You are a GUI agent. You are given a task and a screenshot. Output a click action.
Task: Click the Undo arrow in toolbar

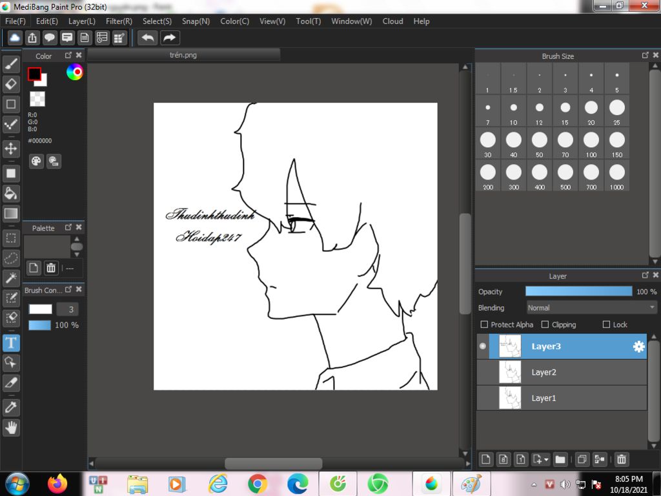[148, 38]
